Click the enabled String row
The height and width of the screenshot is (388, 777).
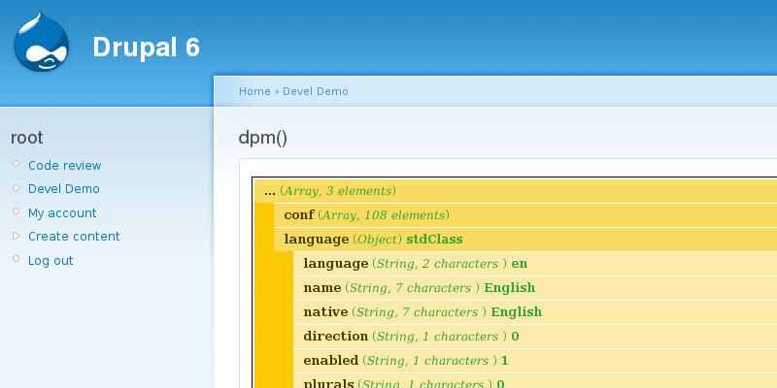click(x=406, y=361)
